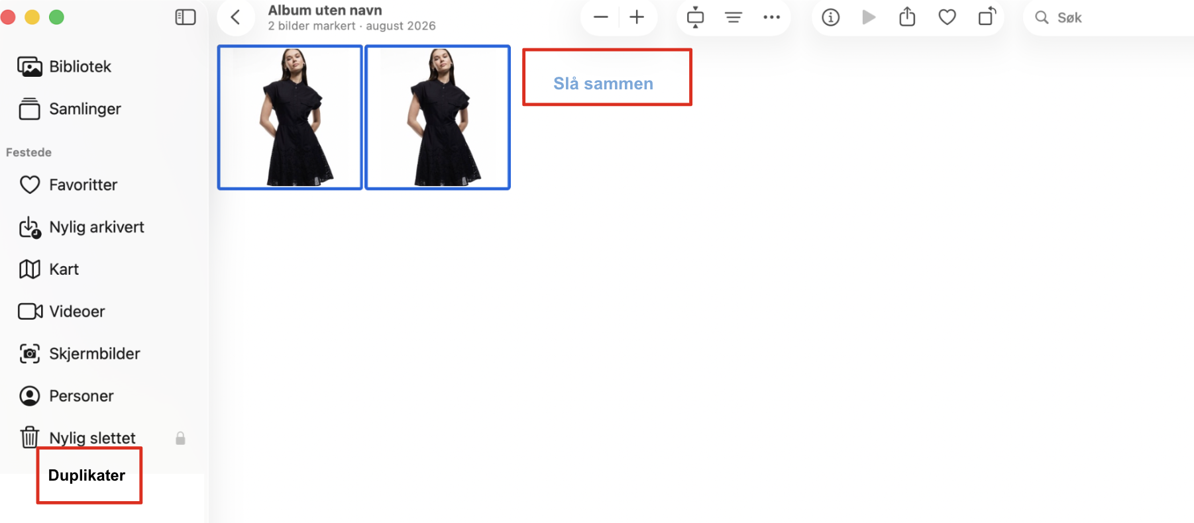Click the magnifying glass search icon
The height and width of the screenshot is (523, 1194).
tap(1042, 17)
